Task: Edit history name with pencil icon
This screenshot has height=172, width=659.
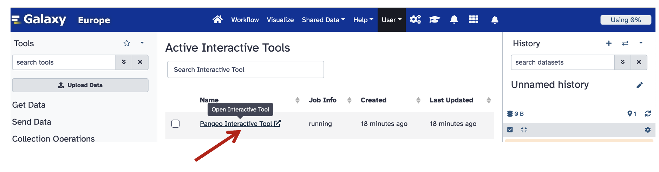Action: click(640, 85)
